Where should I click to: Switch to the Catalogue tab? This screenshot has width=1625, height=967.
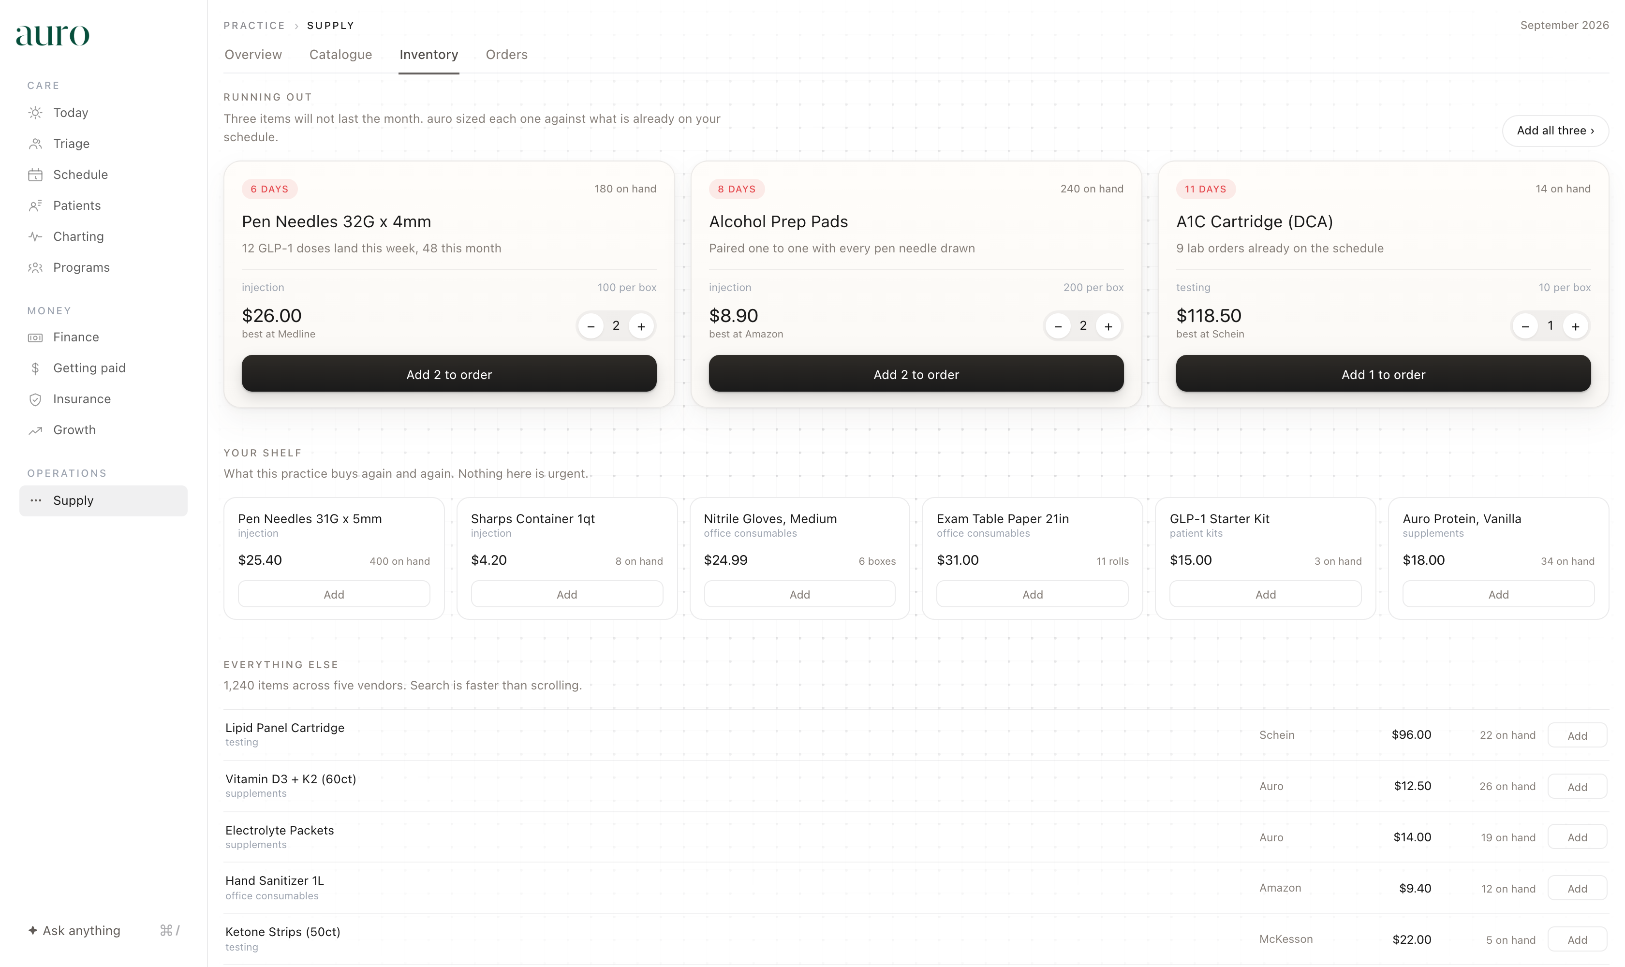340,55
